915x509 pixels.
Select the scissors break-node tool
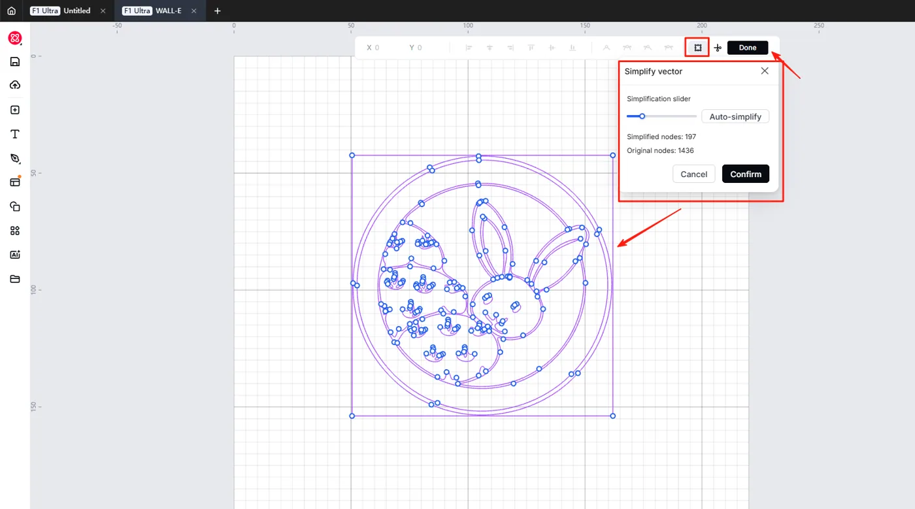(718, 48)
